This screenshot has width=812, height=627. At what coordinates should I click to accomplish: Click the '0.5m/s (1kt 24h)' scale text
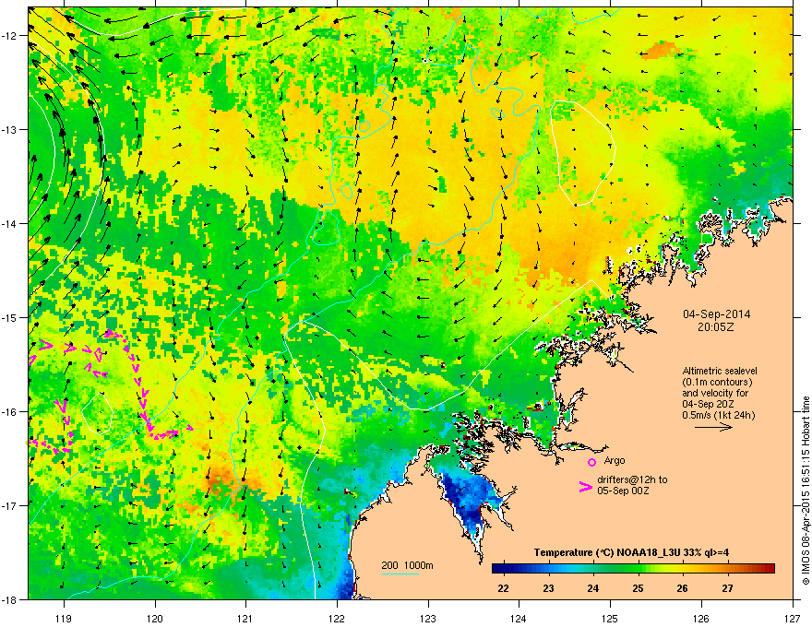pos(718,415)
